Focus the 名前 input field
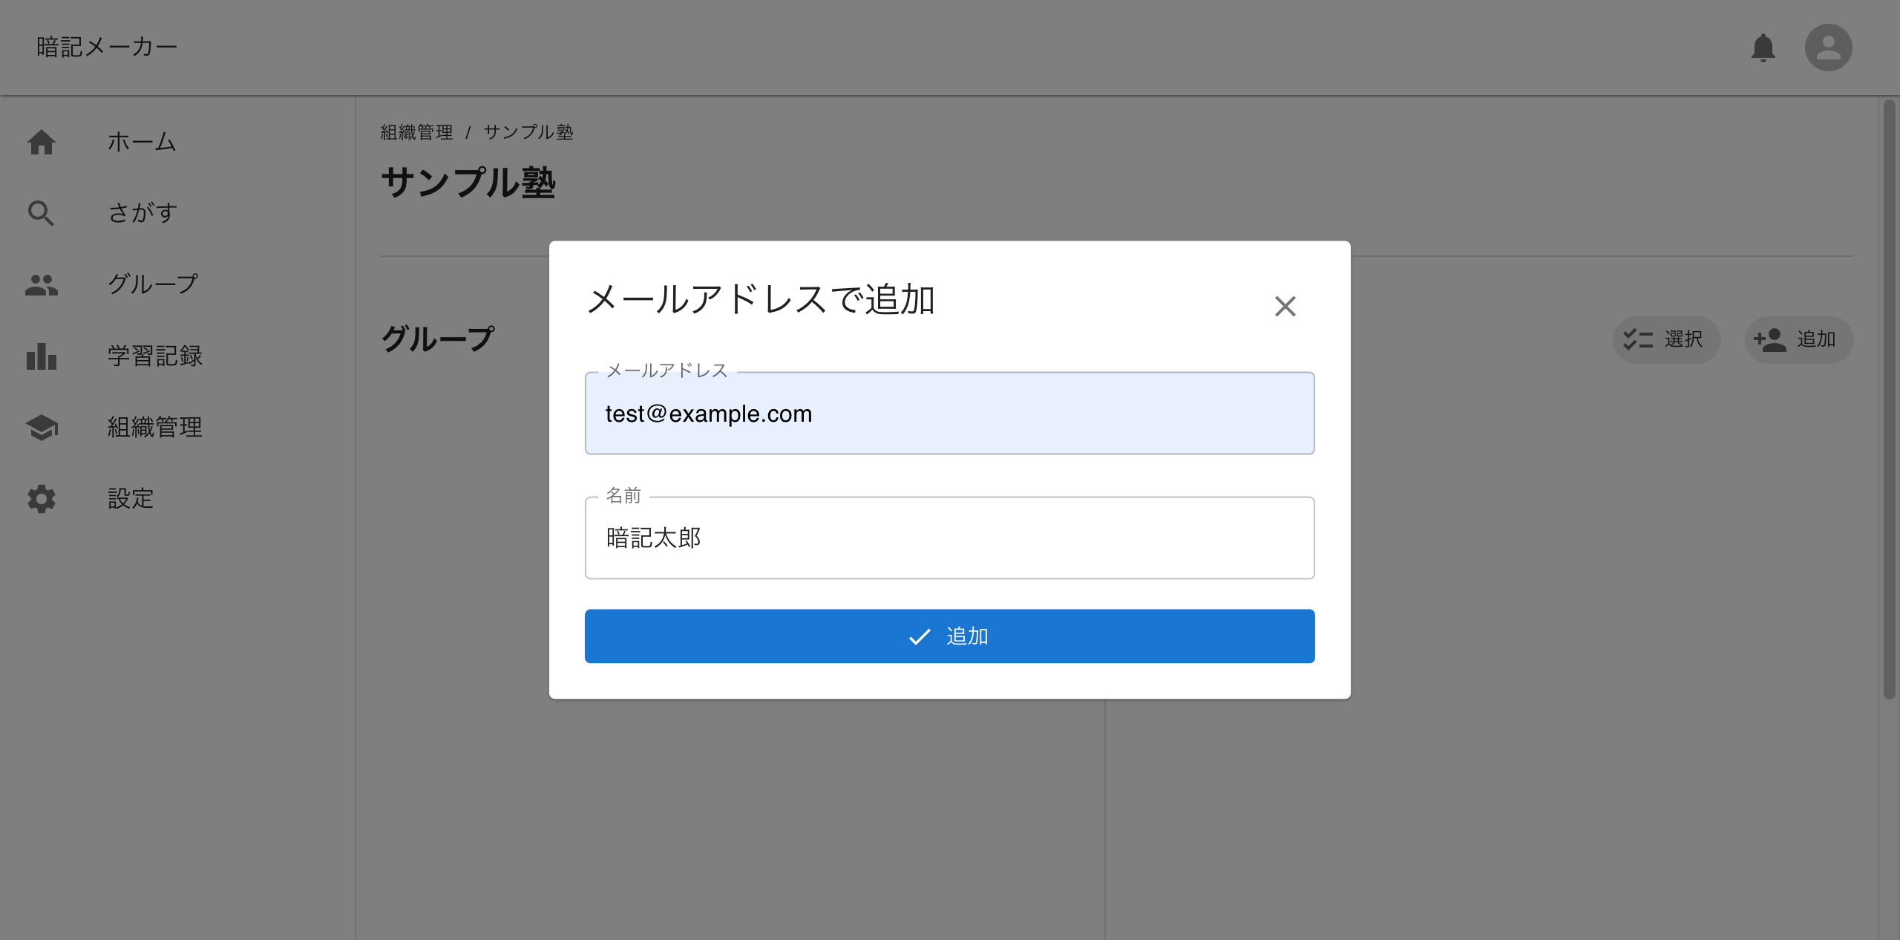Viewport: 1900px width, 940px height. coord(949,538)
